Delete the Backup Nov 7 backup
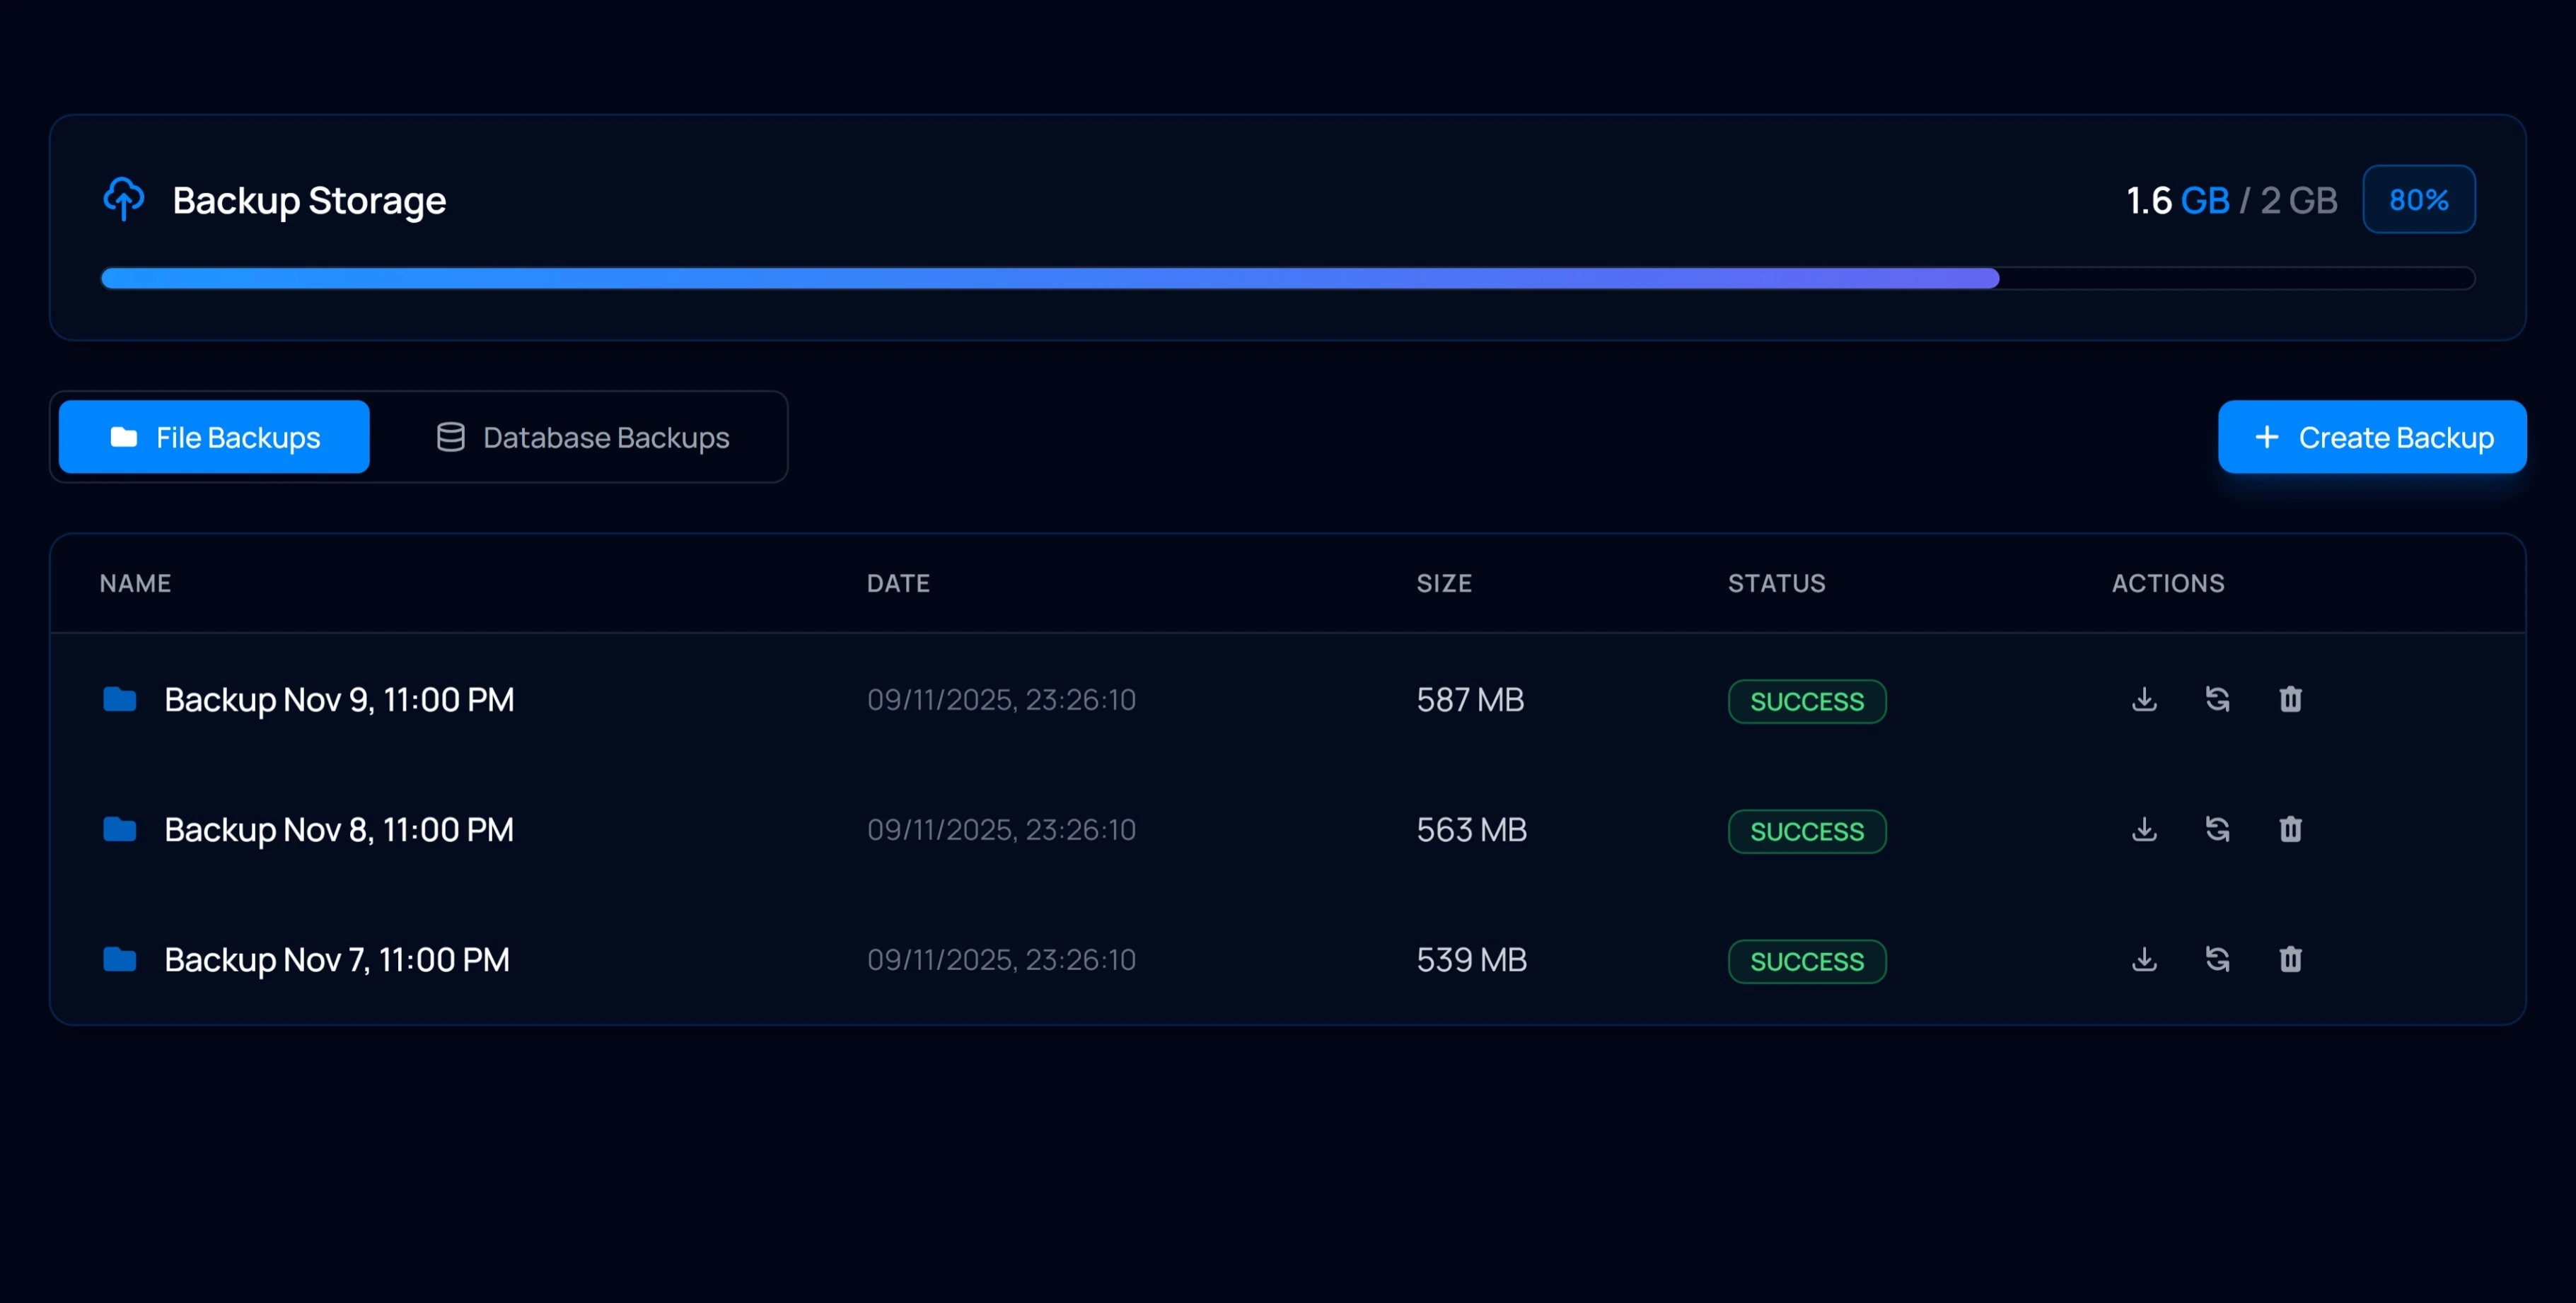This screenshot has width=2576, height=1303. coord(2291,959)
